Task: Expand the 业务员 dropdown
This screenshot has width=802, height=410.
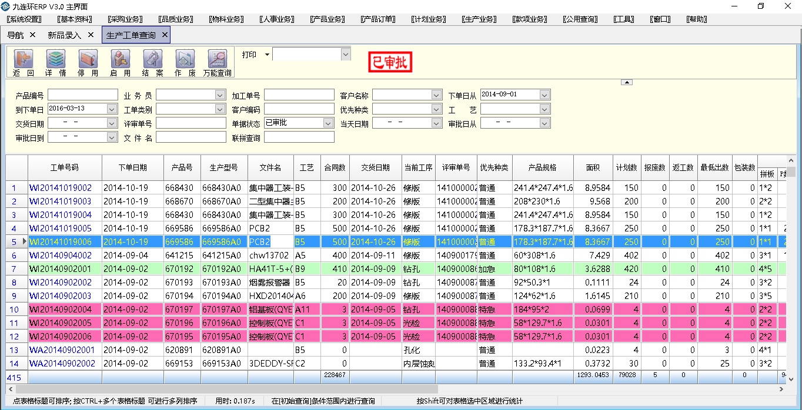Action: 220,95
